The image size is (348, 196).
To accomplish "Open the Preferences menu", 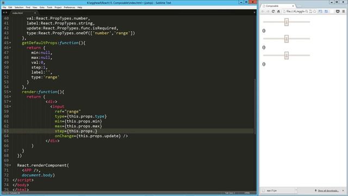I will tap(70, 7).
